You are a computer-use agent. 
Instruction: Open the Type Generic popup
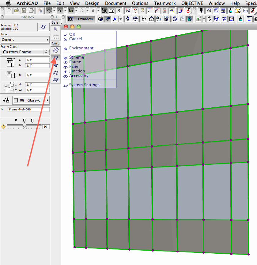pos(25,40)
